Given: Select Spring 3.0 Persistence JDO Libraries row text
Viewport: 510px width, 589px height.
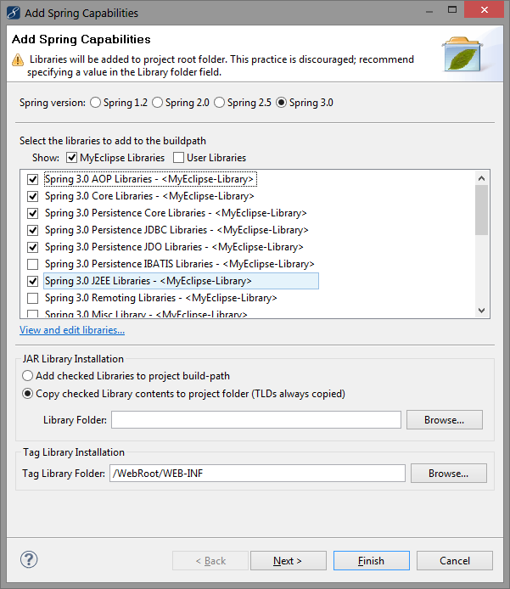Looking at the screenshot, I should [x=174, y=247].
